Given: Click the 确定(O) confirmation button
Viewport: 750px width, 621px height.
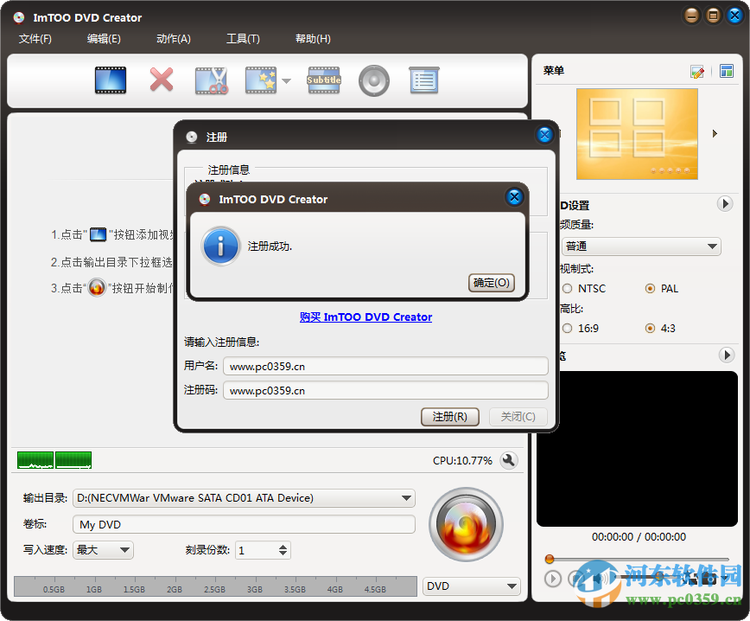Looking at the screenshot, I should (x=492, y=282).
